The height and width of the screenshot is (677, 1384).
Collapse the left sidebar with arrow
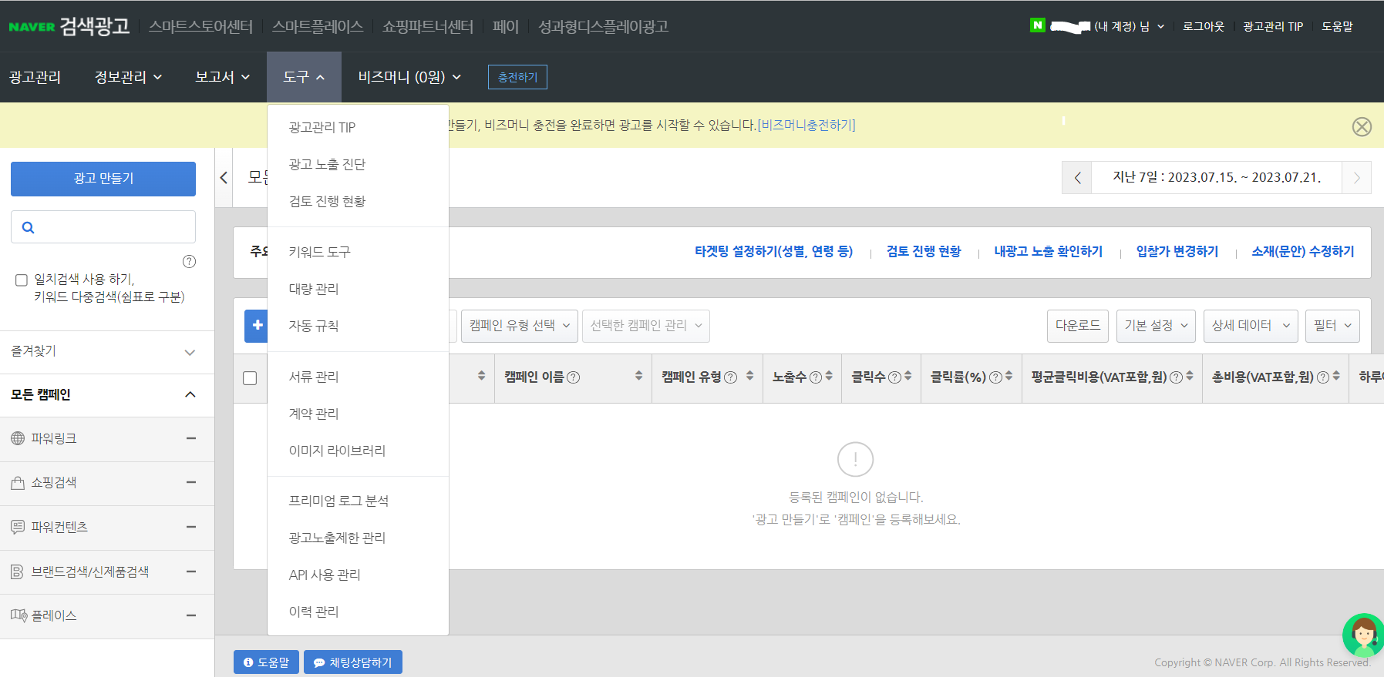click(224, 178)
